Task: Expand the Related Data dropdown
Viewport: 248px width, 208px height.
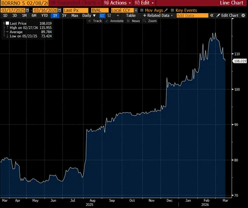Action: point(158,15)
